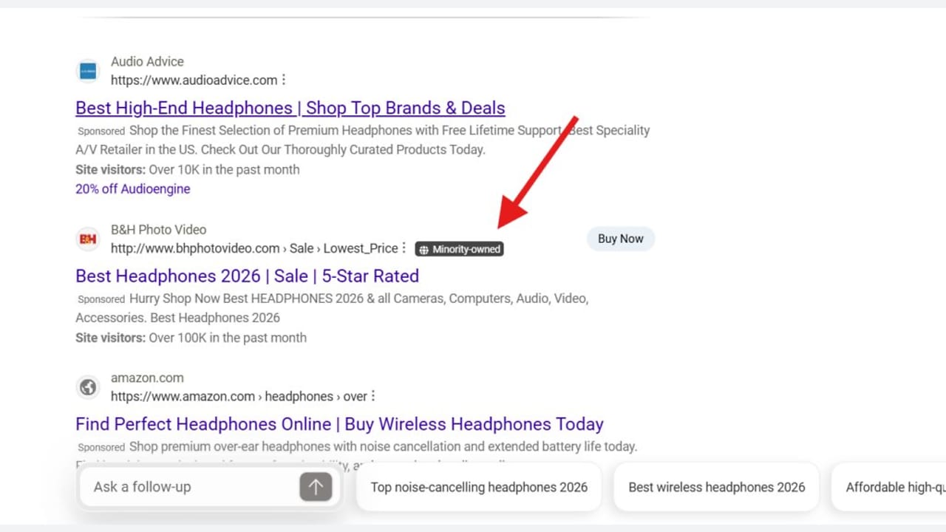Click the 'B&H Photo Video' site name
Viewport: 946px width, 532px height.
[159, 230]
